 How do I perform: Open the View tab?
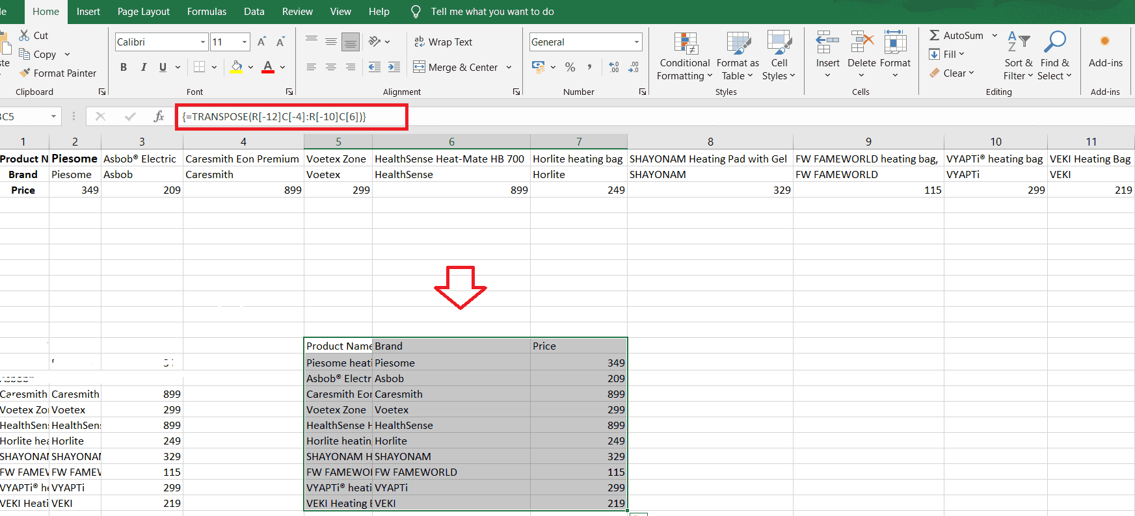(x=340, y=12)
